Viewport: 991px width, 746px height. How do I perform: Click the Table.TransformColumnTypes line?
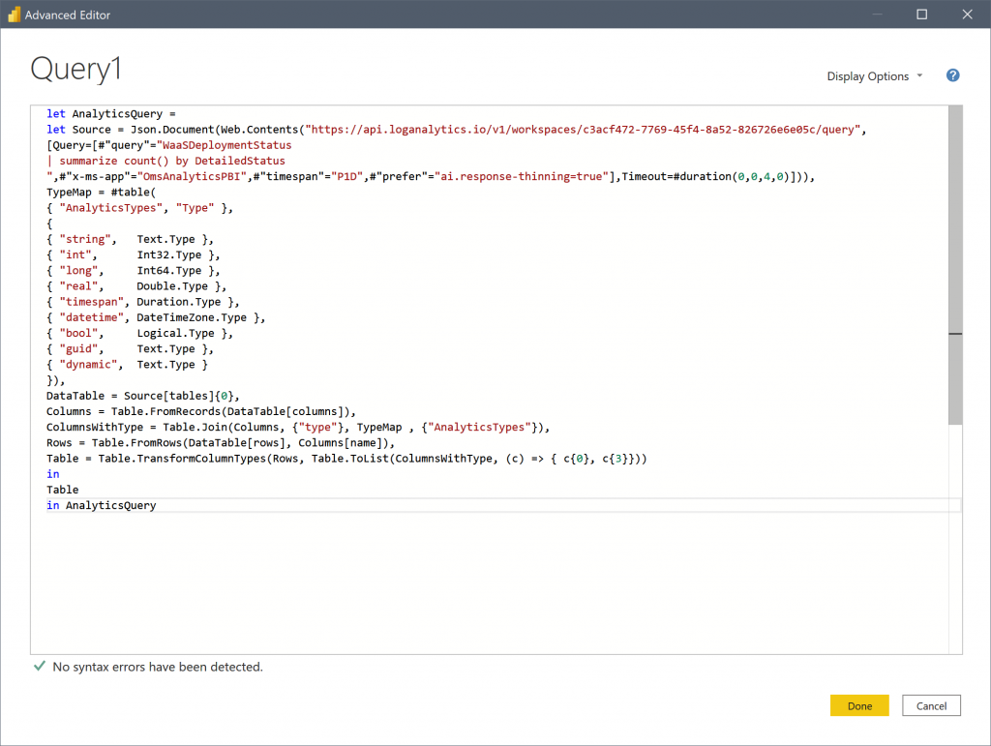click(346, 459)
